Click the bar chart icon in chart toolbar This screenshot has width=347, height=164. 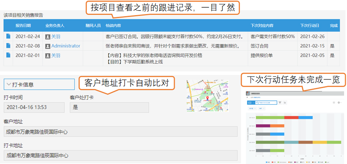click(285, 103)
